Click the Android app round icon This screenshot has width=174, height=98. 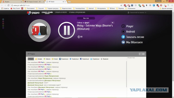click(123, 32)
